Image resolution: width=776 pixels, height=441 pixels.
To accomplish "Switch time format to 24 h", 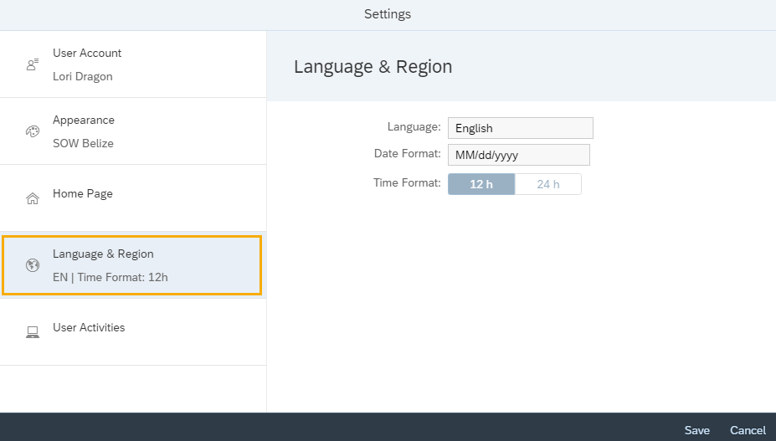I will [547, 184].
